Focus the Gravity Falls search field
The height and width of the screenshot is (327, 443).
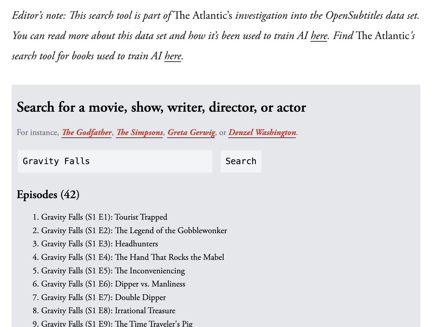[115, 161]
